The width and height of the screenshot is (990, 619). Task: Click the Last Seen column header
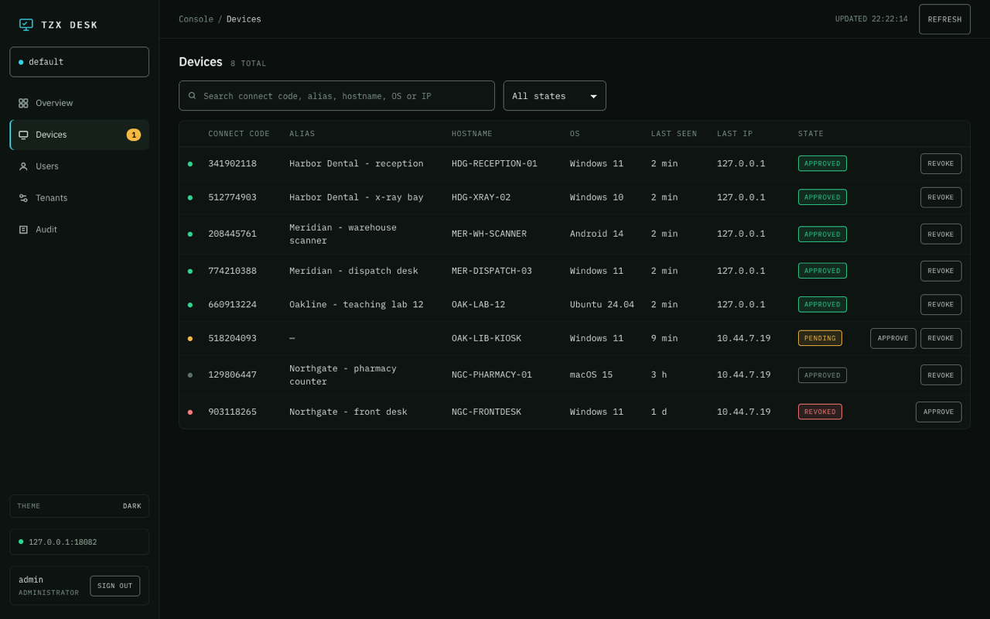coord(674,134)
